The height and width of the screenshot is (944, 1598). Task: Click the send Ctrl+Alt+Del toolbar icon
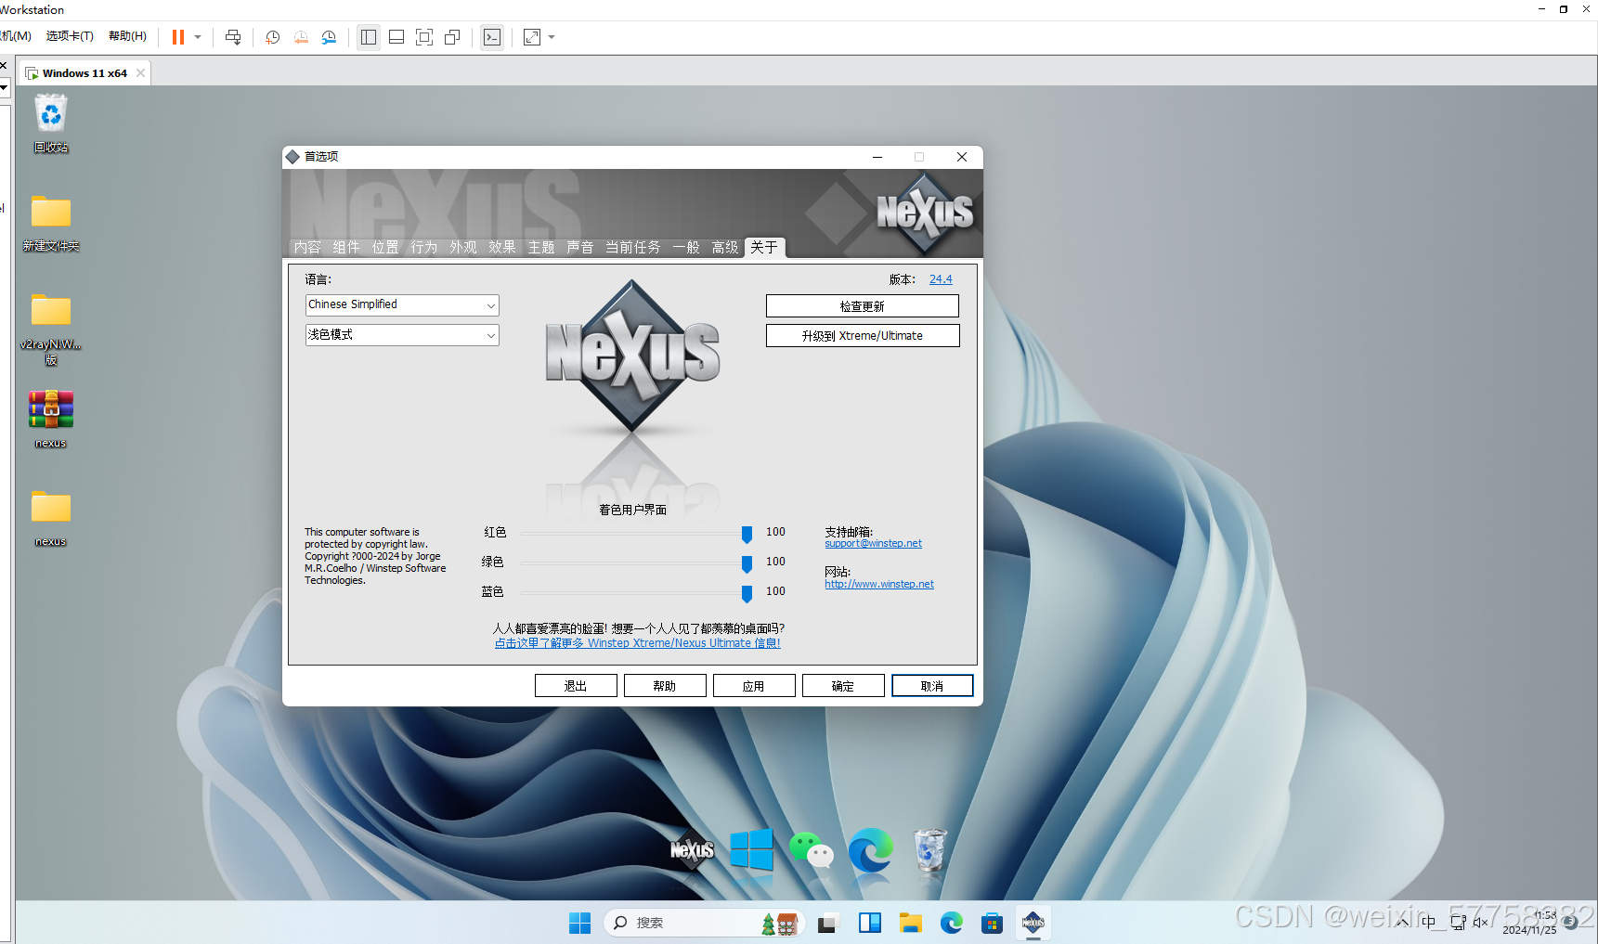click(233, 37)
